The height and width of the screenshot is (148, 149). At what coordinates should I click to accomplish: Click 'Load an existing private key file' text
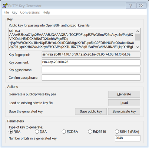31,103
